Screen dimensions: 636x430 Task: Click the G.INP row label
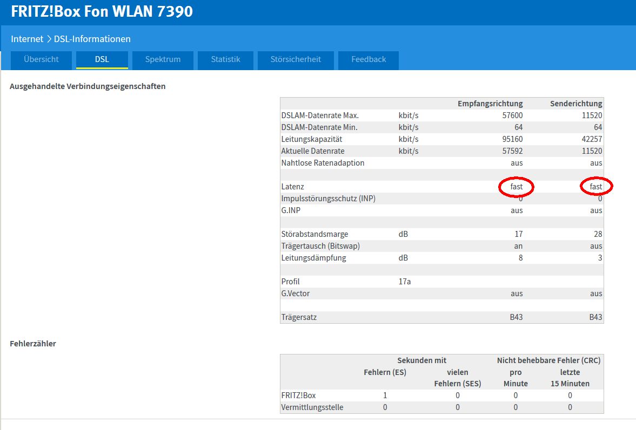pyautogui.click(x=291, y=210)
